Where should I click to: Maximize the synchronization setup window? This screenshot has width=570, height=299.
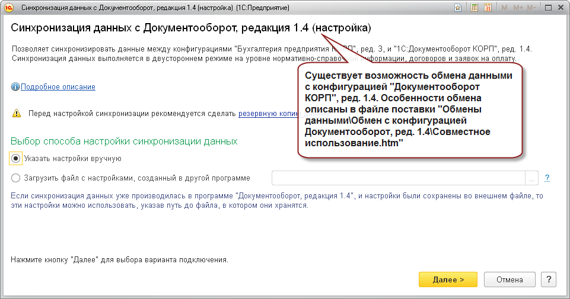pyautogui.click(x=548, y=8)
